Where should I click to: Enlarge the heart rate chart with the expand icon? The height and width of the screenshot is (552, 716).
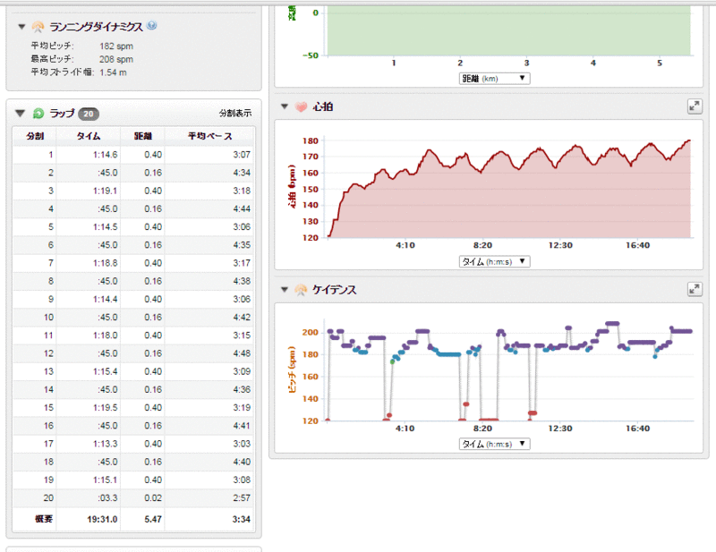tap(694, 106)
